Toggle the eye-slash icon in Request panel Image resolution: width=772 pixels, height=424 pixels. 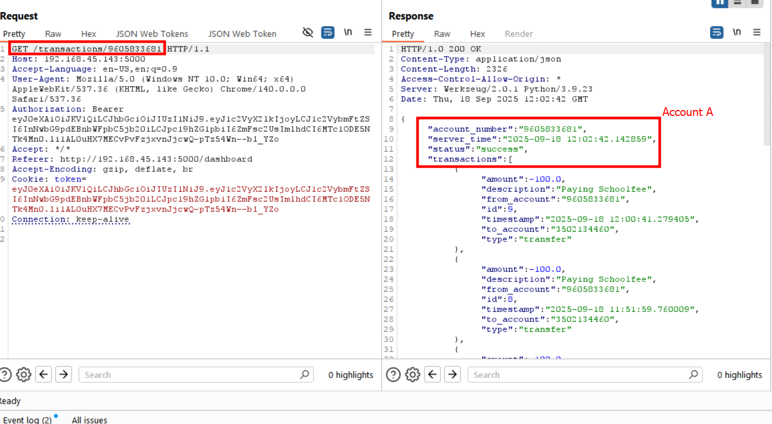(307, 33)
